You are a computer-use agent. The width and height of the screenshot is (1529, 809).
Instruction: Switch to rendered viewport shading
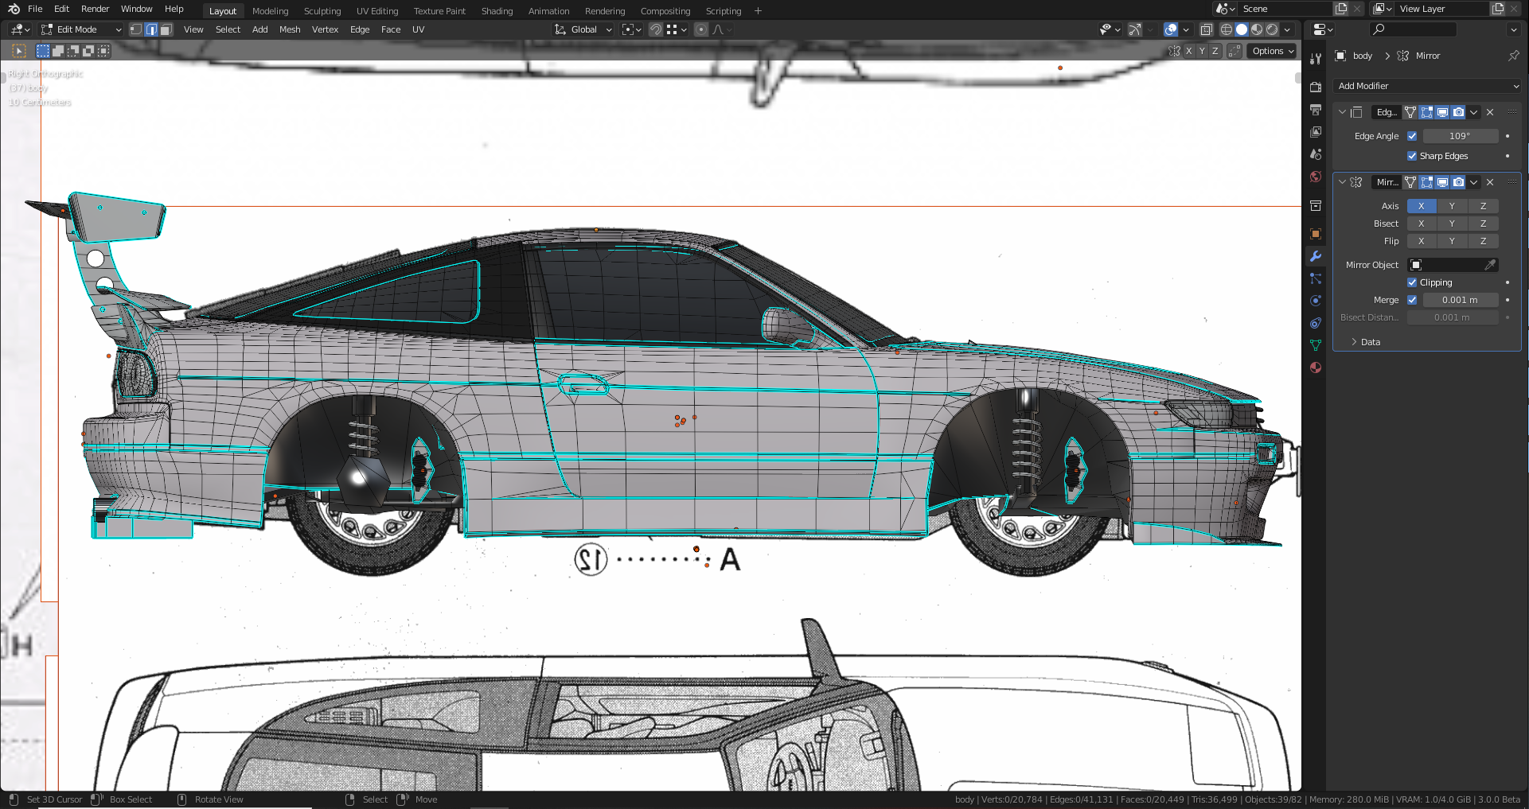1272,29
